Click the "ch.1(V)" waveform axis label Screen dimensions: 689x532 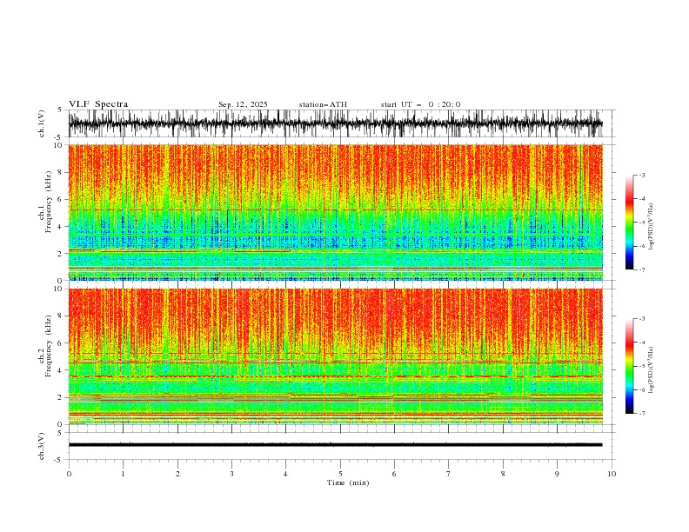click(42, 123)
